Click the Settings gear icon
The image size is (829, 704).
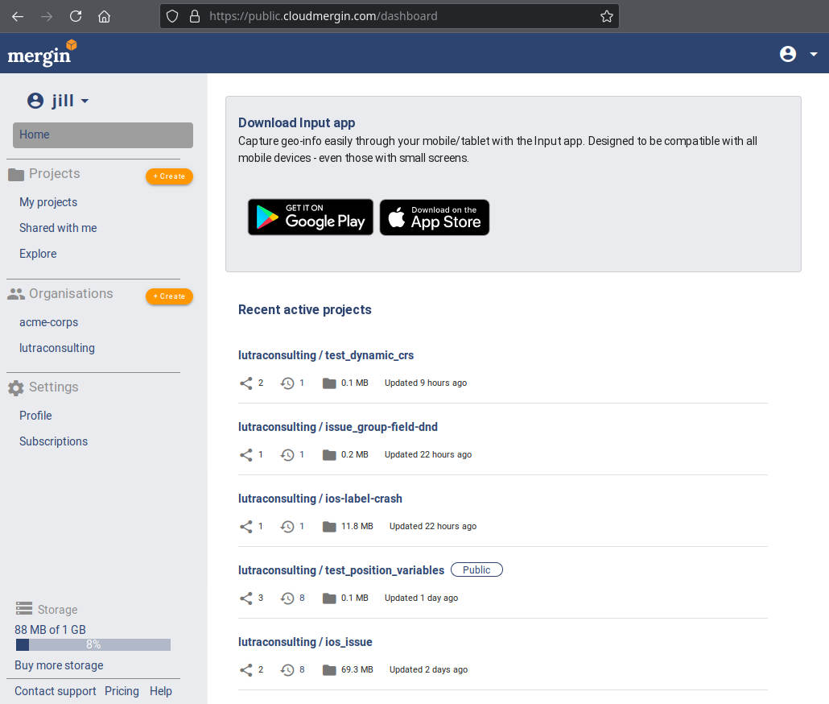click(x=16, y=387)
